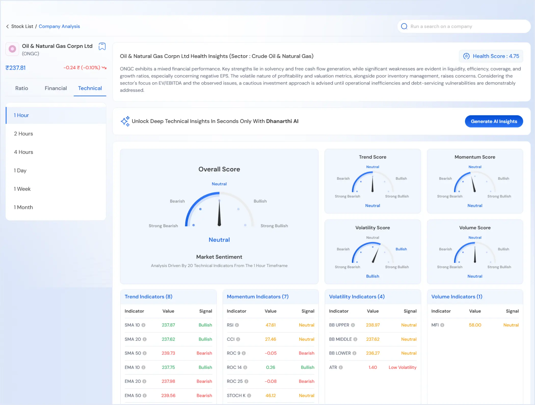Click the Trend Indicators (8) heading
Screen dimensions: 535x405
pos(148,297)
